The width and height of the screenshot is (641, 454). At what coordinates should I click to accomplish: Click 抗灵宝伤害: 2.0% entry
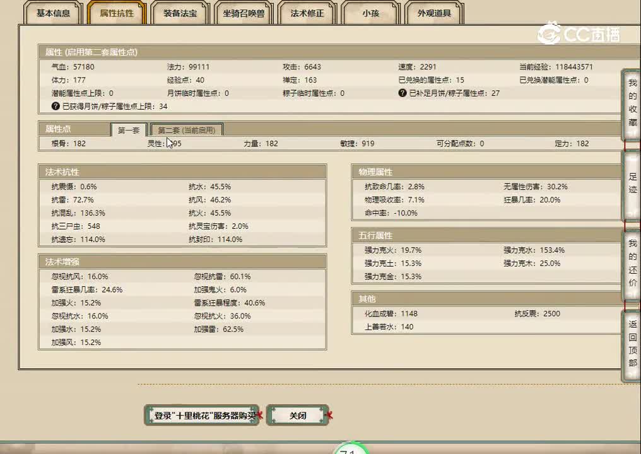(218, 226)
